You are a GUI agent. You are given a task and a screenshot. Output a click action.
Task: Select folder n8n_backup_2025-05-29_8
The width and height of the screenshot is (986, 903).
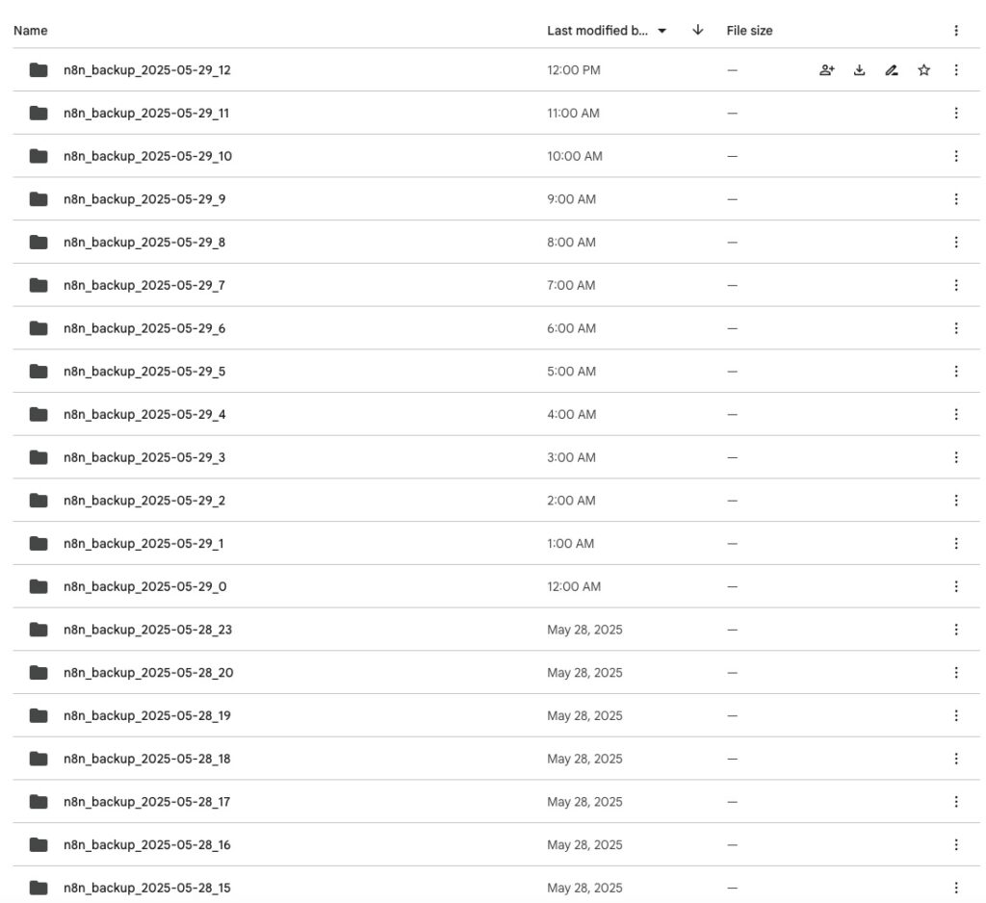coord(496,242)
